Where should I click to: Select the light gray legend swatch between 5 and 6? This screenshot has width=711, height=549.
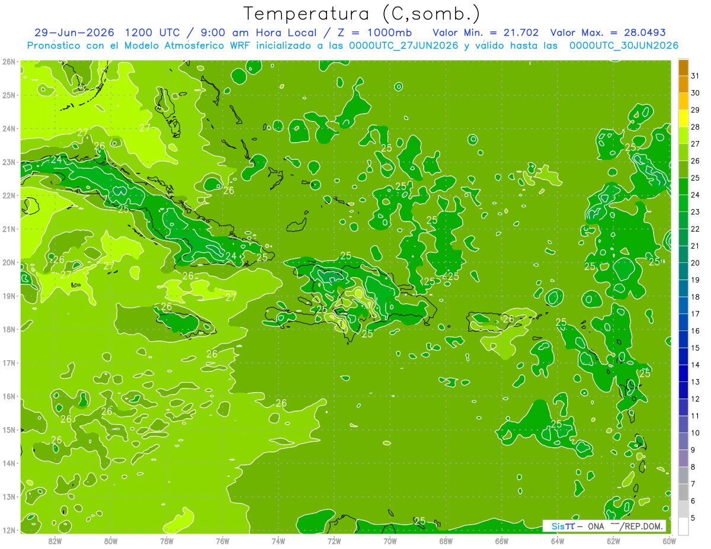[683, 509]
